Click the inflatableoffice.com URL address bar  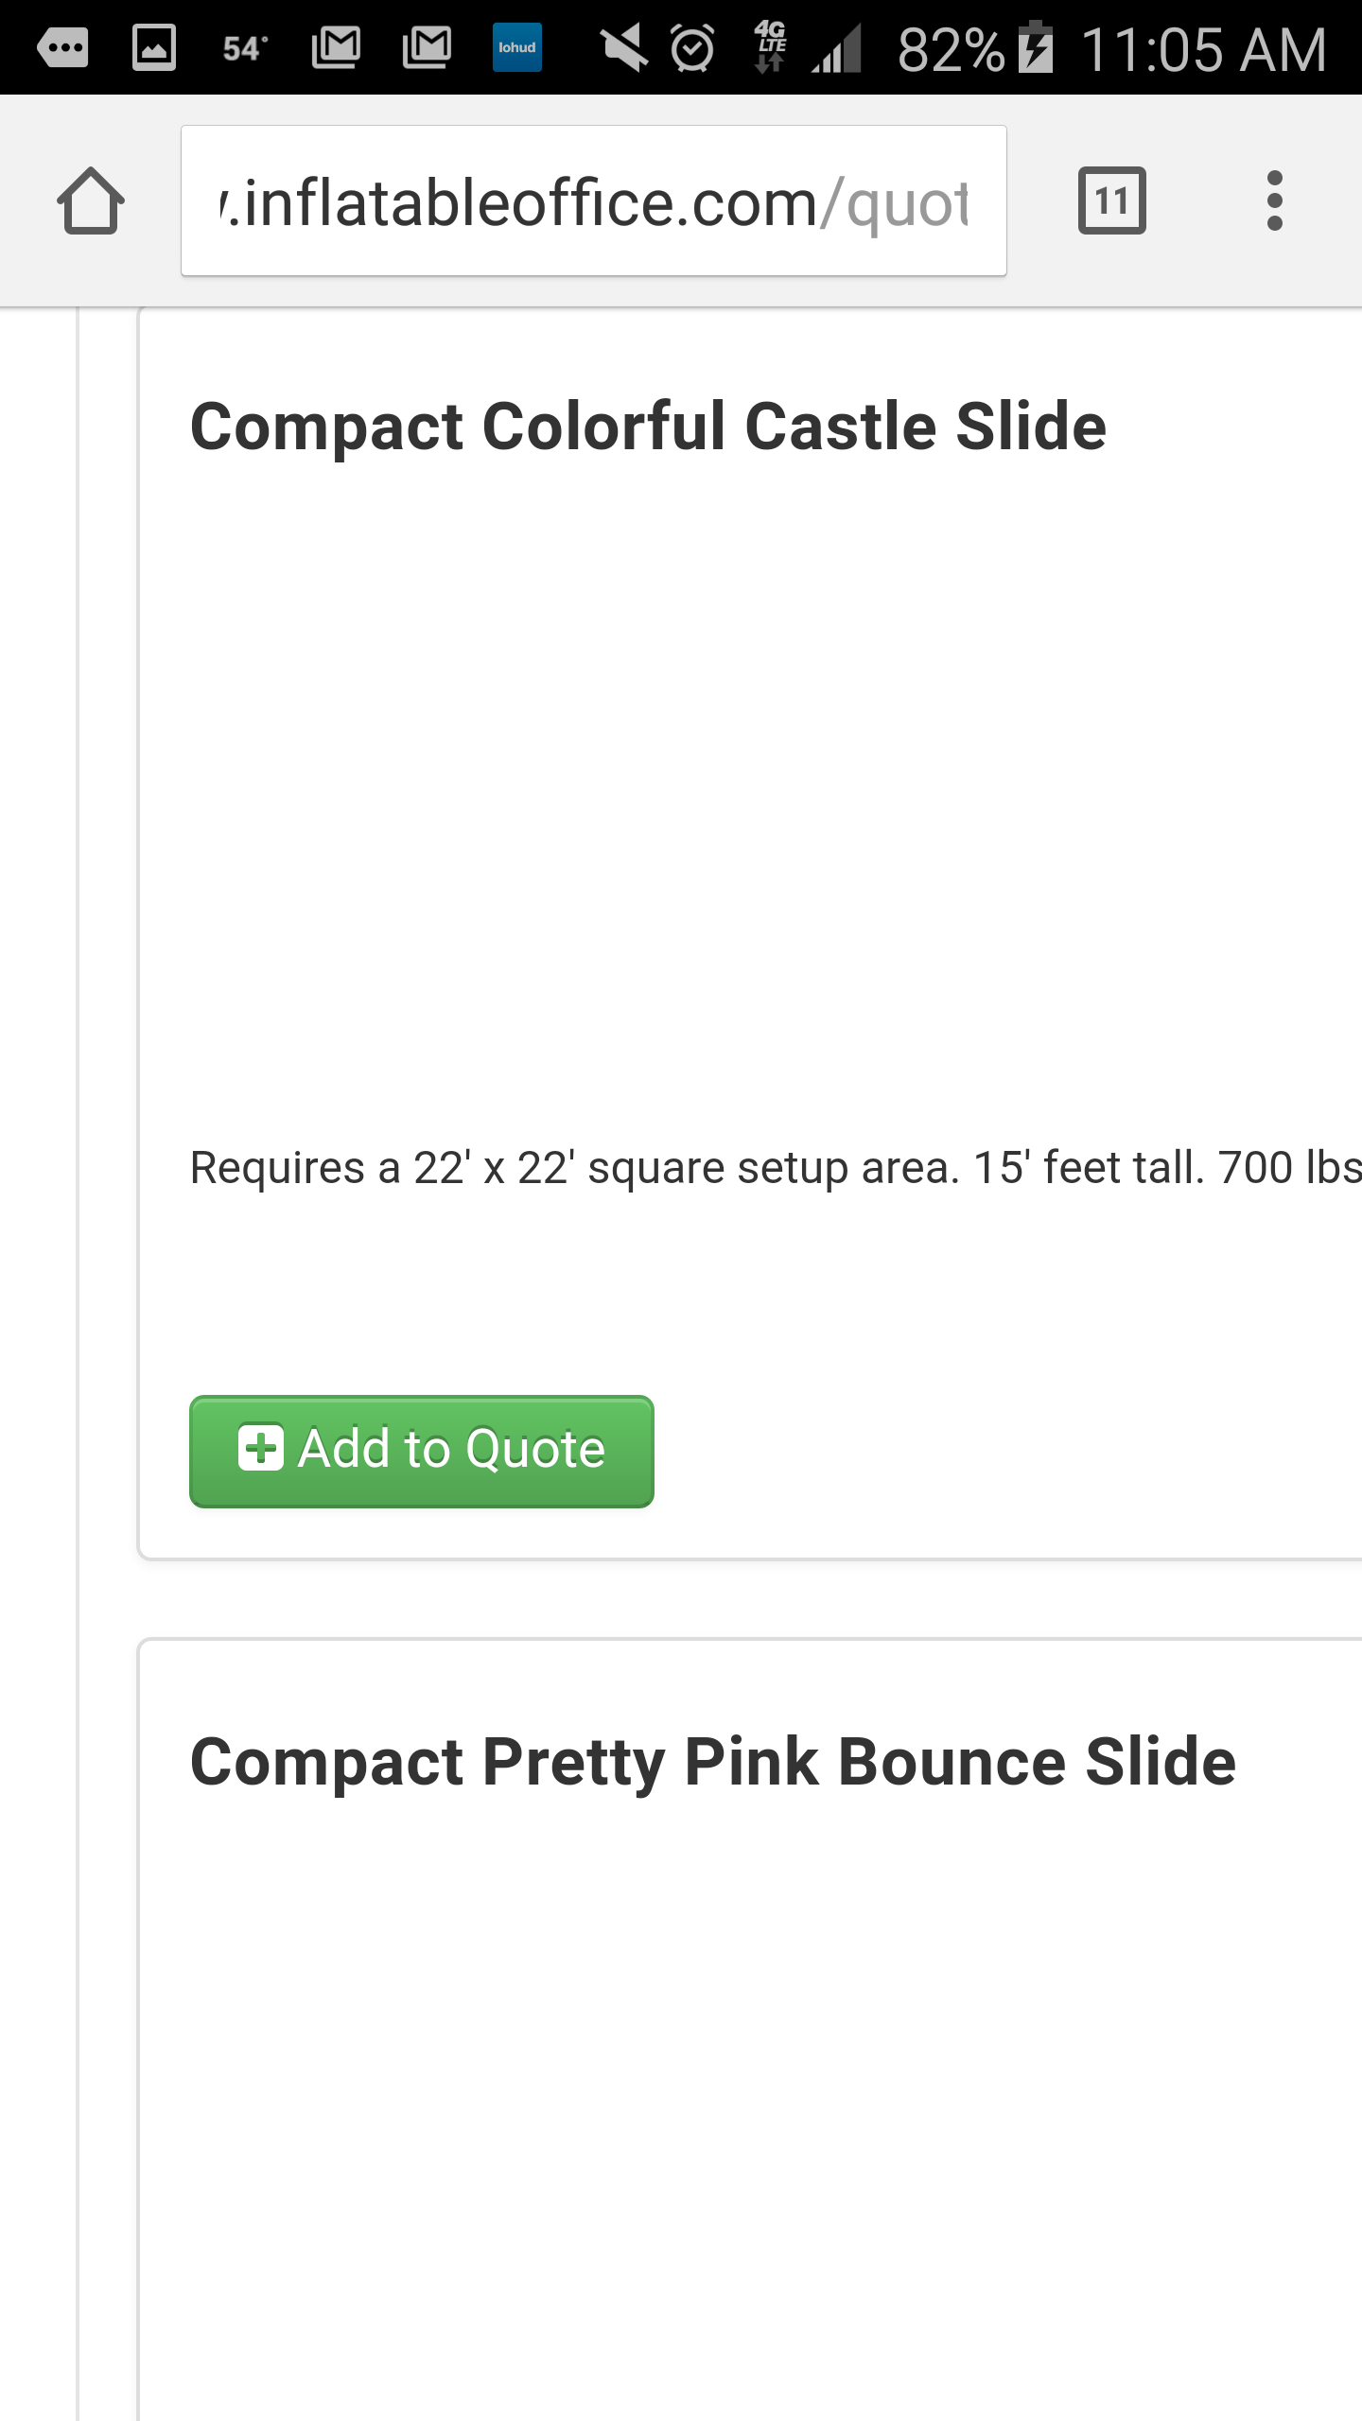pyautogui.click(x=593, y=201)
